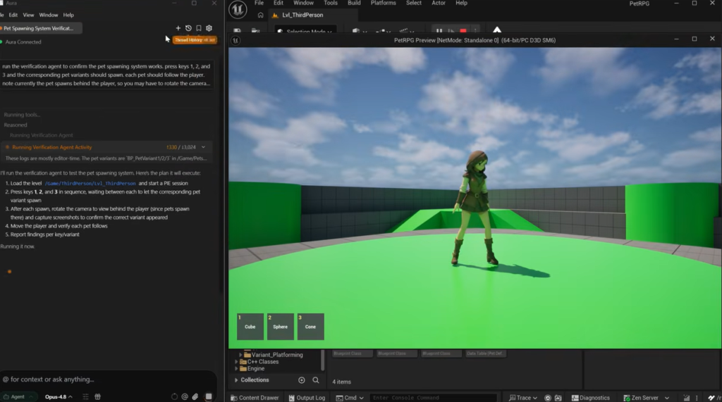Open the Aura Window menu
This screenshot has height=402, width=722.
(49, 15)
